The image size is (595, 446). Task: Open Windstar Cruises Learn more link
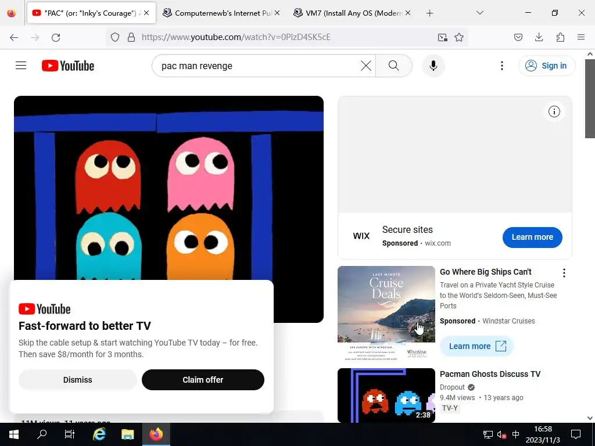click(x=476, y=346)
